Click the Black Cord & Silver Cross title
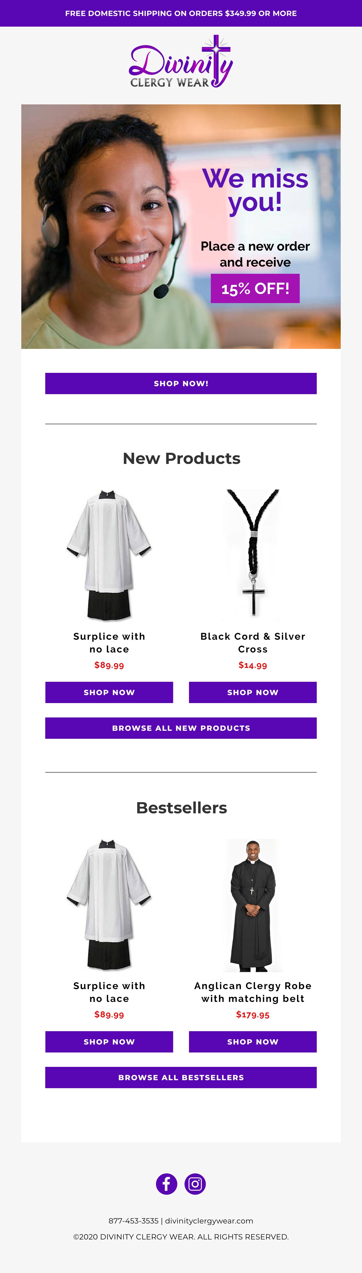 [x=253, y=642]
